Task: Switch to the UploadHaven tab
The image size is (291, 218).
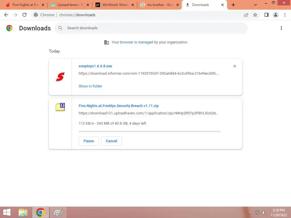Action: click(69, 5)
